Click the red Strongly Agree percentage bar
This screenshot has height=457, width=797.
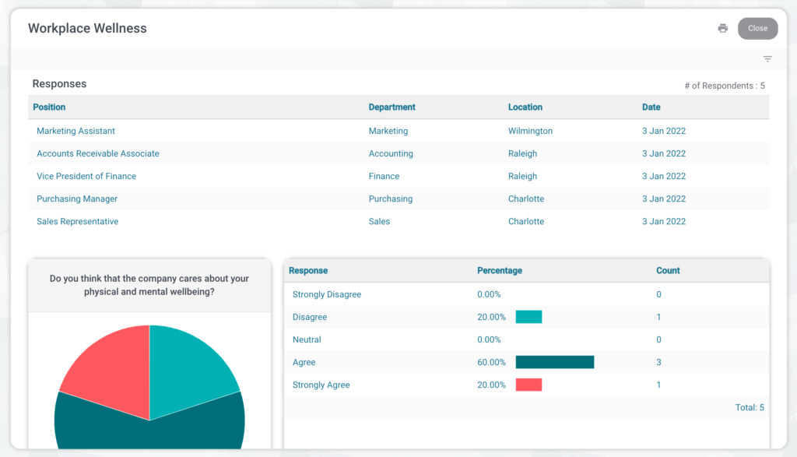tap(528, 385)
